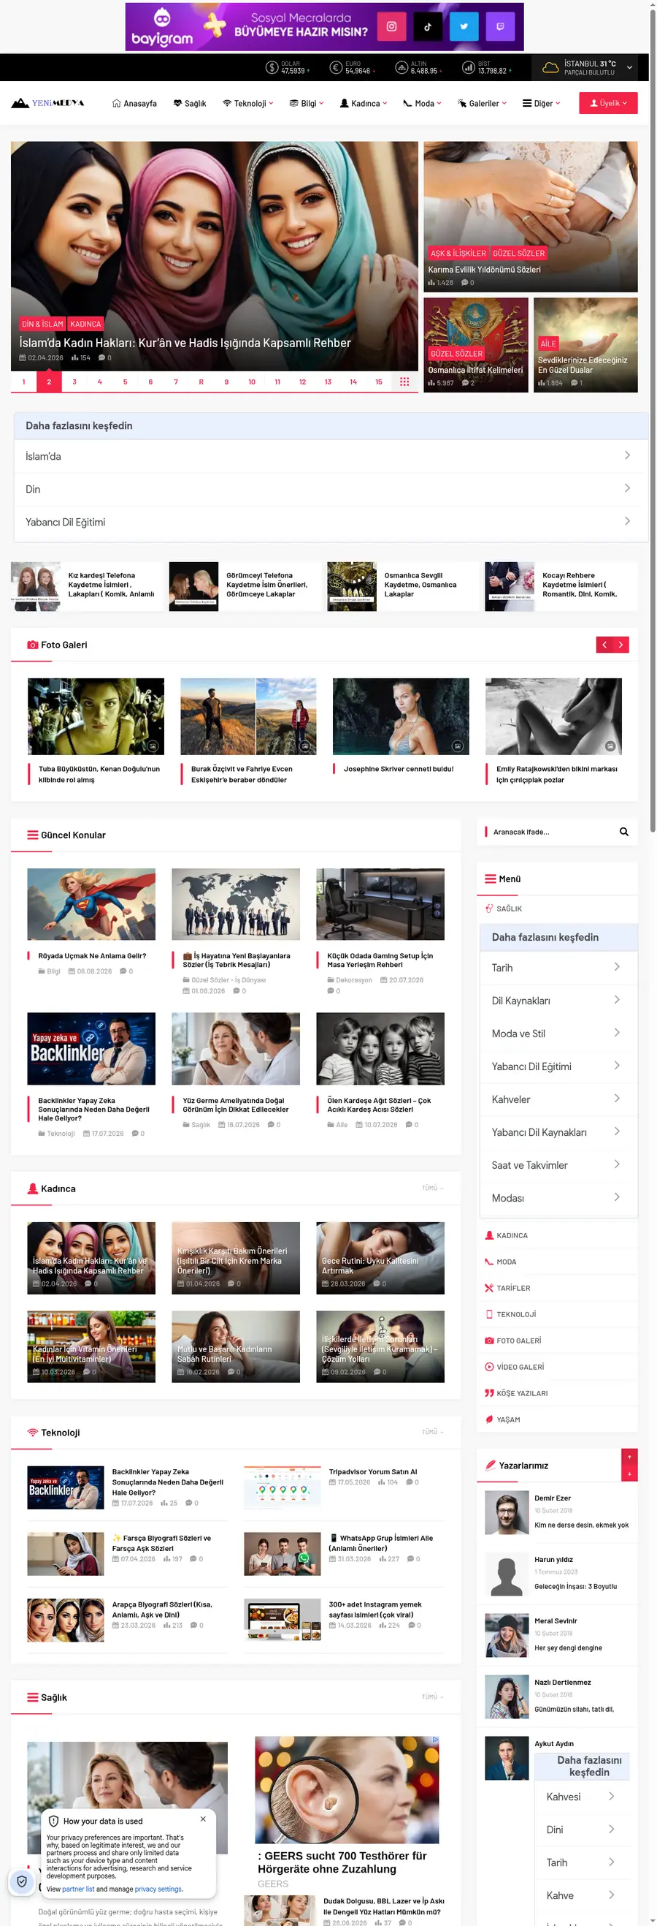
Task: Click the YeniMedya logo
Action: 47,103
